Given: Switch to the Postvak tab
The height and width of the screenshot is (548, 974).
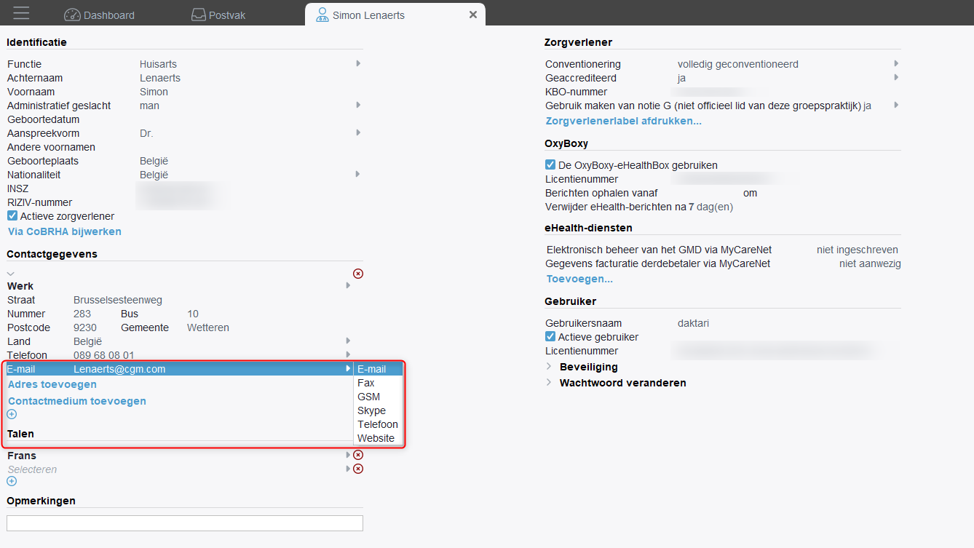Looking at the screenshot, I should (218, 15).
